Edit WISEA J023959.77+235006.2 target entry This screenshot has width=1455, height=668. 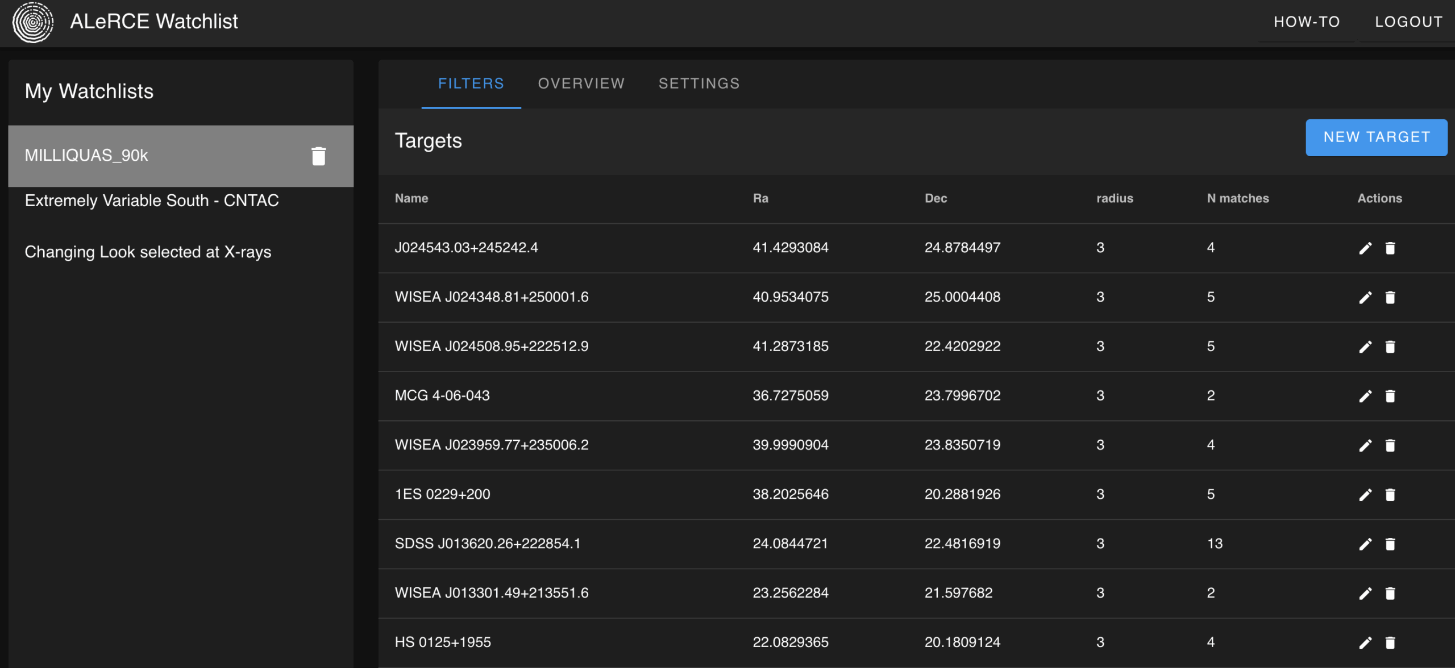click(1365, 446)
